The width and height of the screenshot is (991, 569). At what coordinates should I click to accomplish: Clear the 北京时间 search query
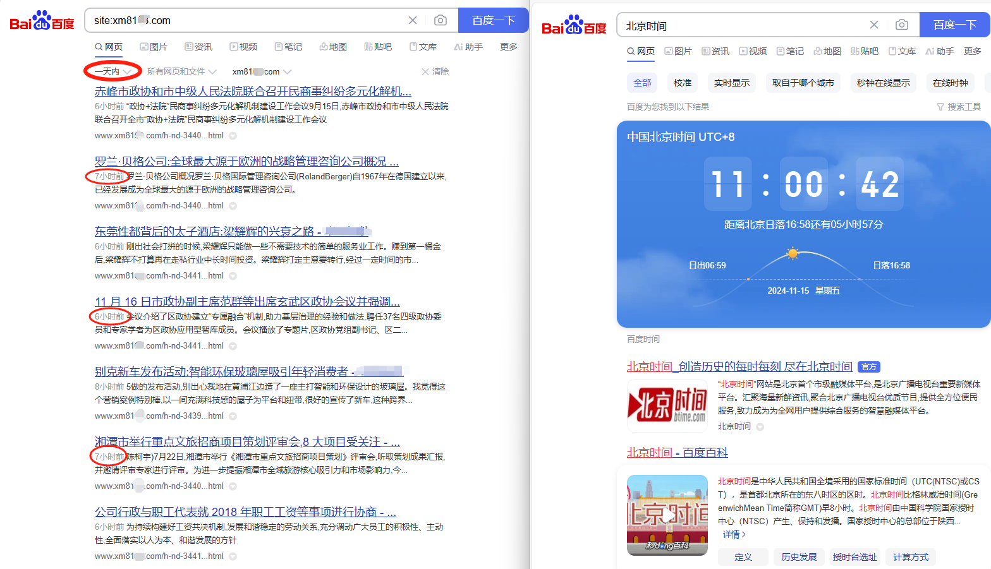pyautogui.click(x=874, y=25)
